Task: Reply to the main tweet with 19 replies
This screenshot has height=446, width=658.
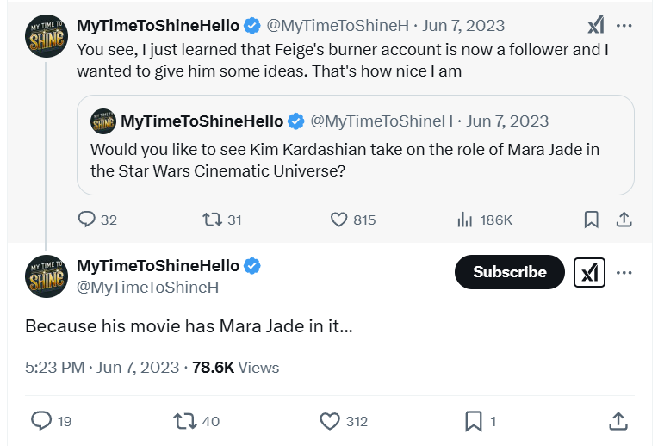Action: (41, 420)
